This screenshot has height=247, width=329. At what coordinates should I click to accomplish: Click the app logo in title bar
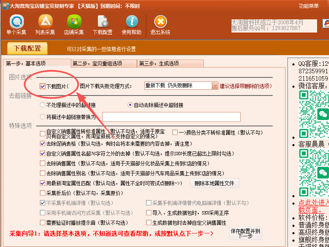[x=6, y=6]
